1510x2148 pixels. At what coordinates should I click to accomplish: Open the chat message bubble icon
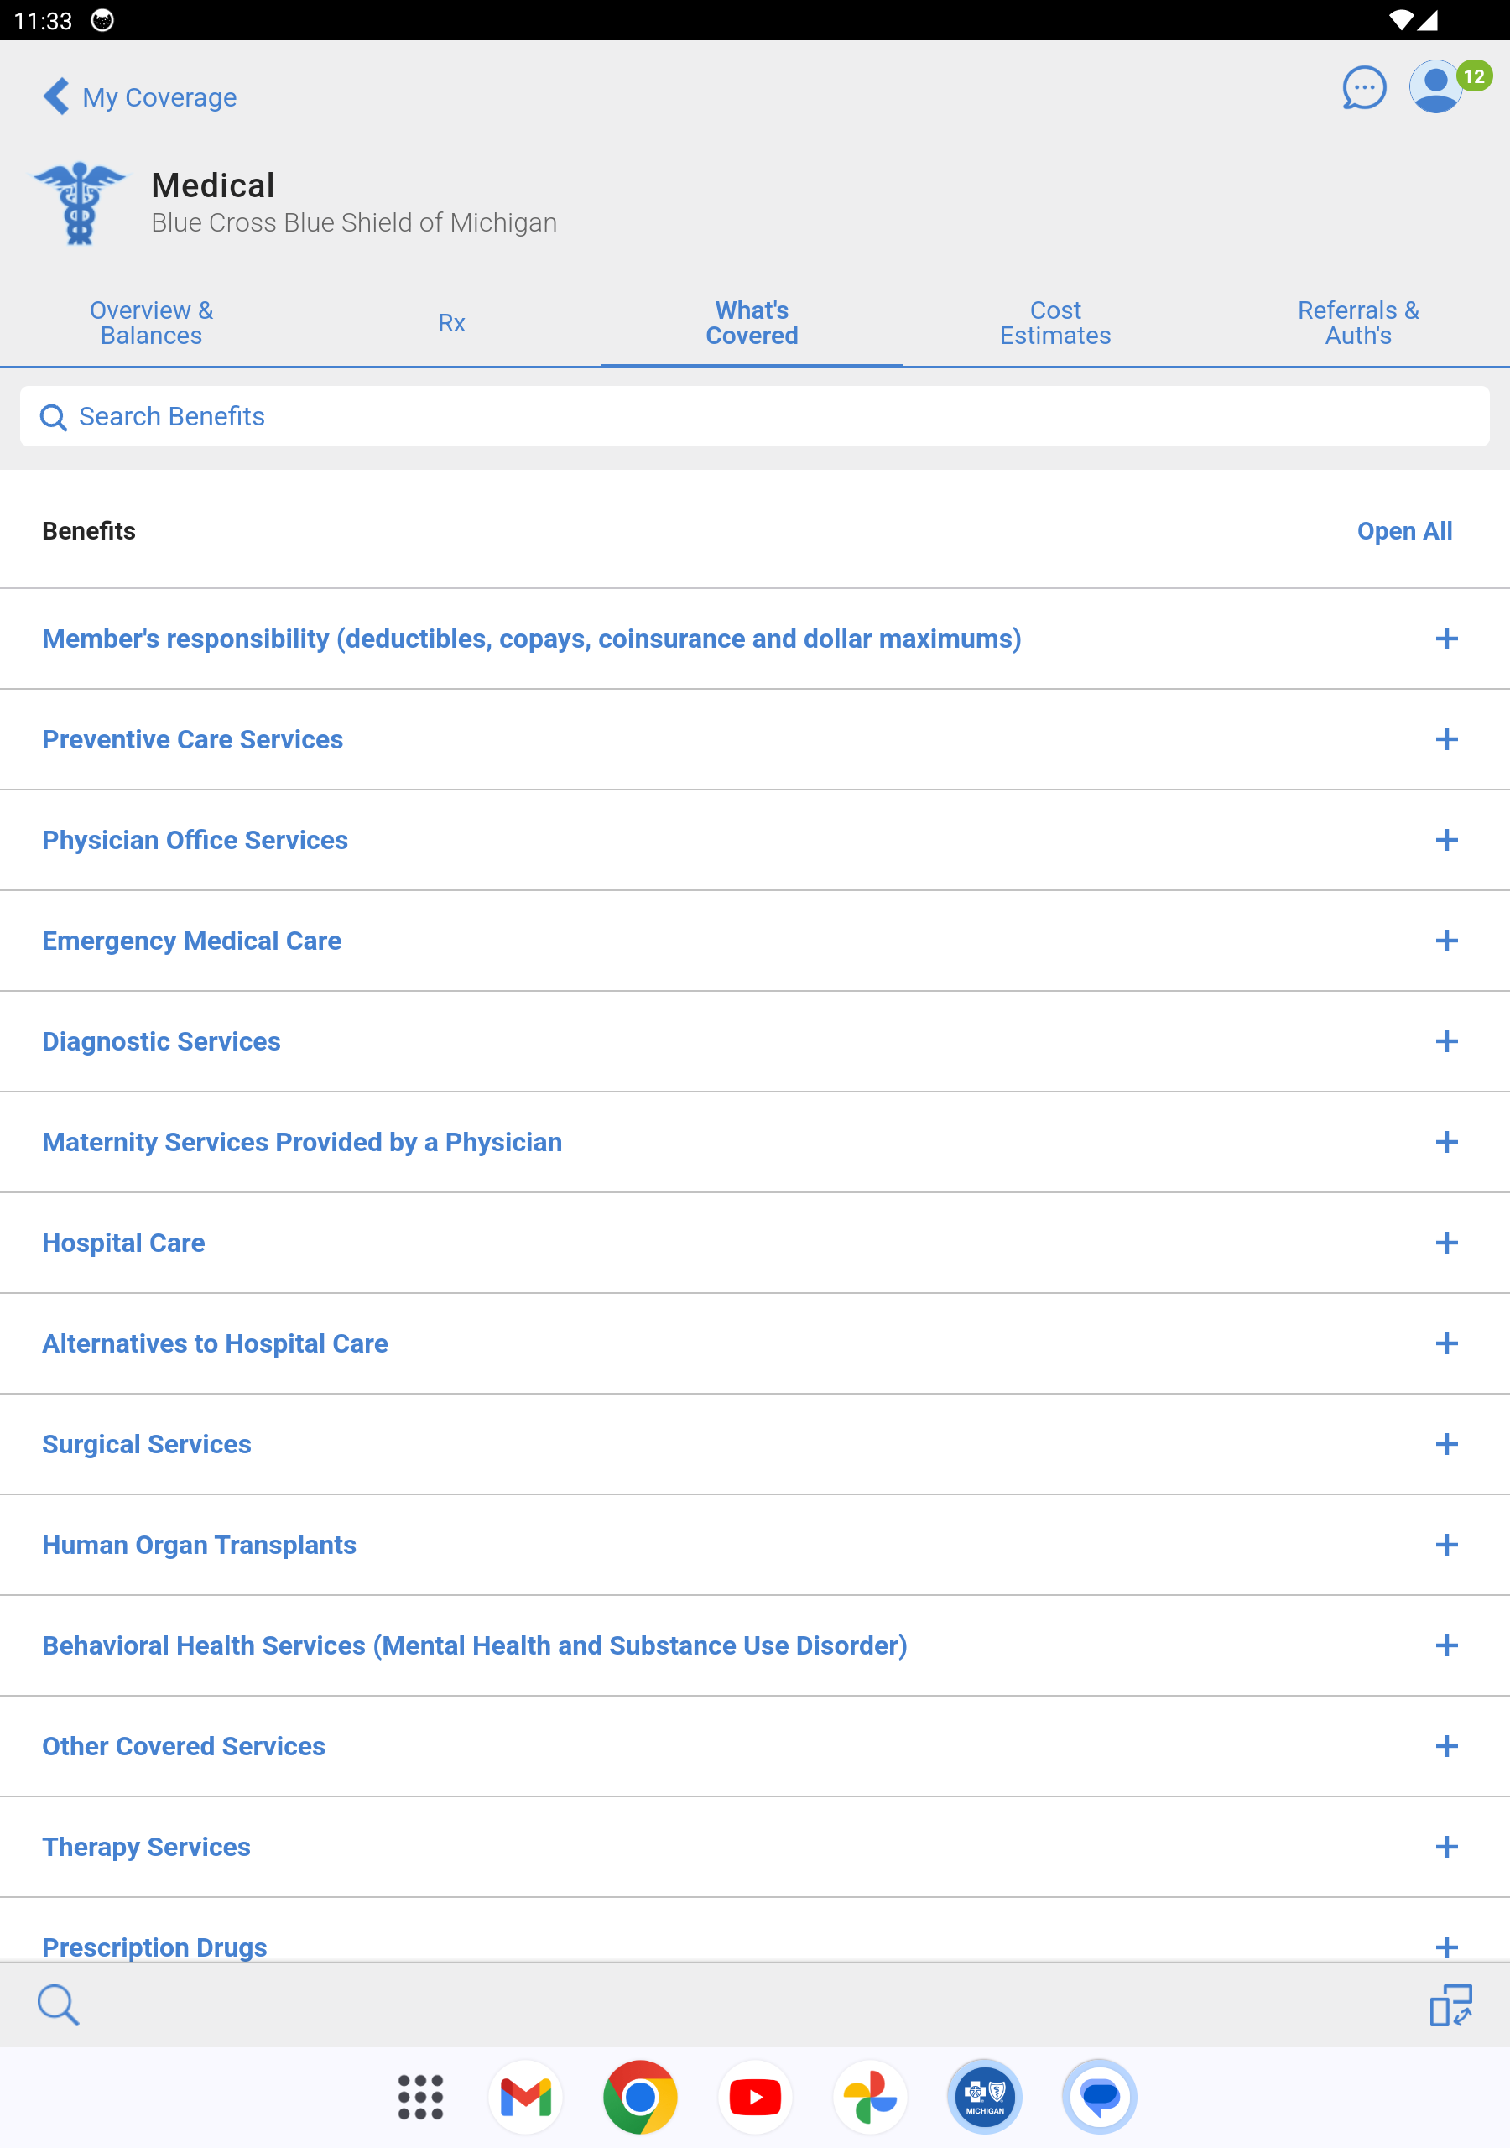coord(1363,89)
